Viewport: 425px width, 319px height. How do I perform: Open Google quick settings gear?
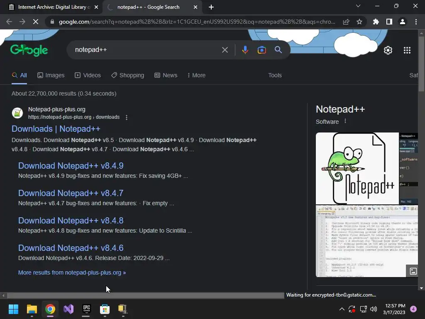pyautogui.click(x=388, y=50)
